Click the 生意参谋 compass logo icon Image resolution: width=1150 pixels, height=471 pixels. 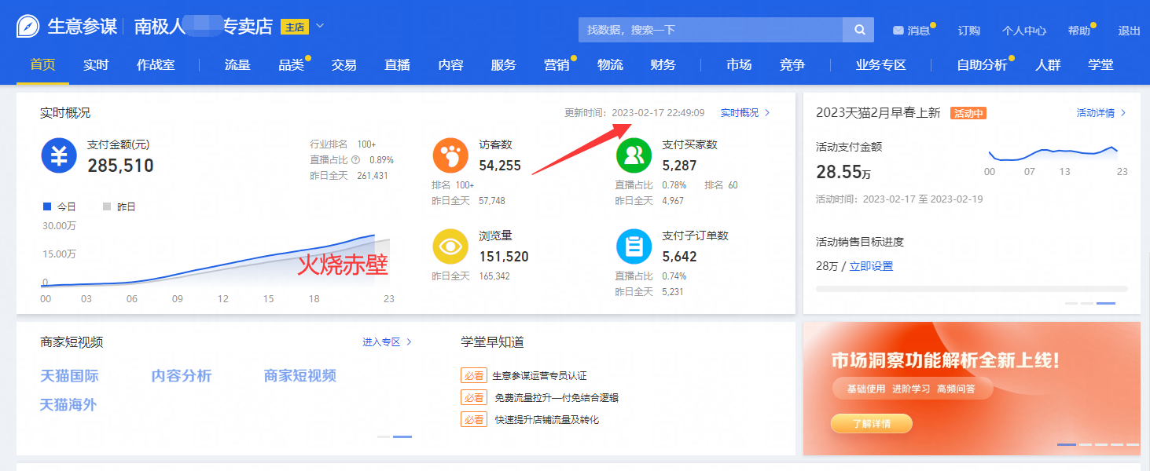coord(28,26)
